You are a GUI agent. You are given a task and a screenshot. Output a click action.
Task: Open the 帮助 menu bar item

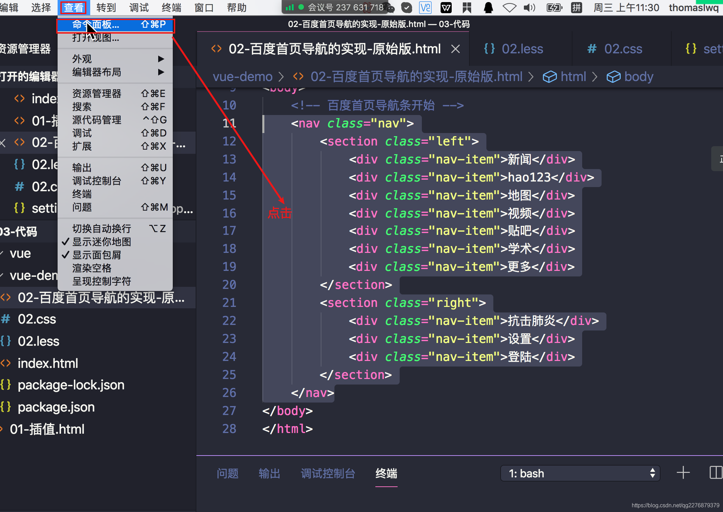[237, 8]
